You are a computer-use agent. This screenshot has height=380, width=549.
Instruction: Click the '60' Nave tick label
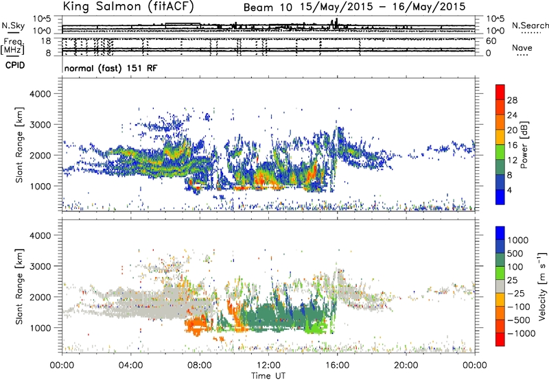click(x=491, y=41)
